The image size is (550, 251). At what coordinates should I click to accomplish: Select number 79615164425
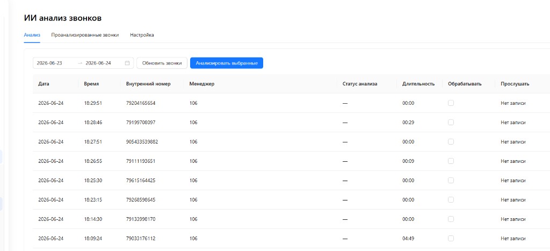pos(141,181)
